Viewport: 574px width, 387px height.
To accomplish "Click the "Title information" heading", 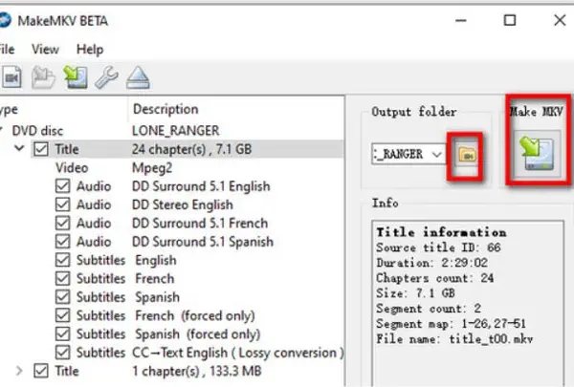I will (441, 232).
